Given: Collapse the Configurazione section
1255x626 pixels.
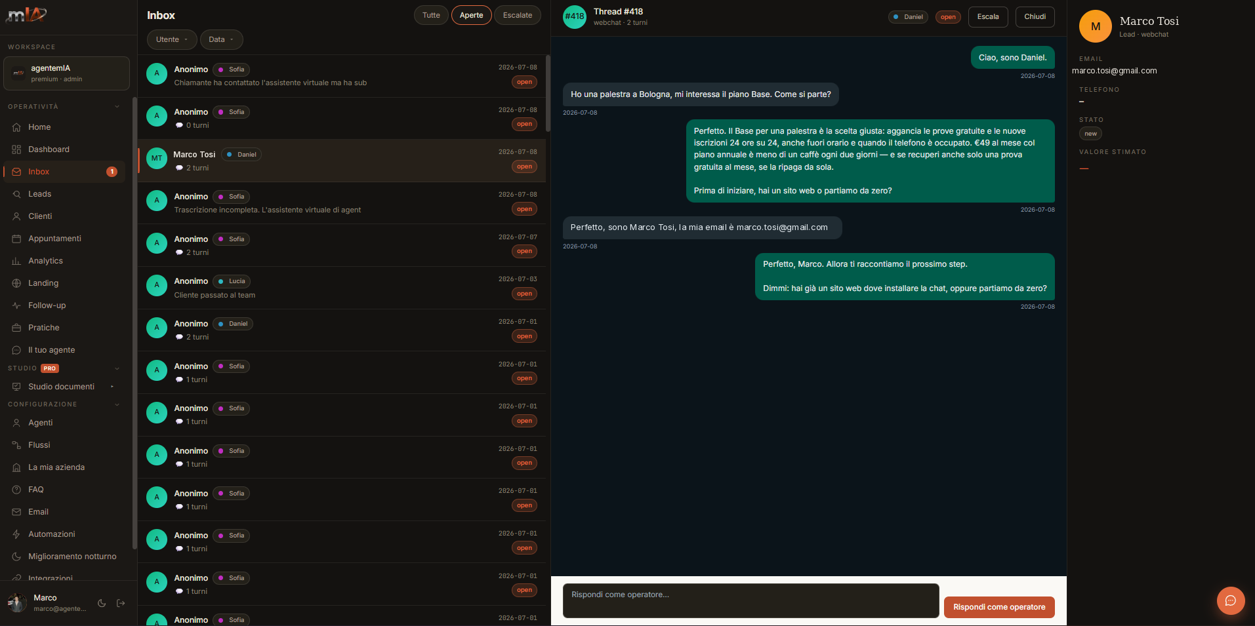Looking at the screenshot, I should click(117, 404).
